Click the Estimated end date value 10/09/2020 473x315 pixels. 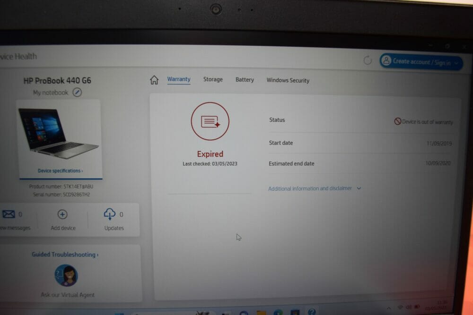pyautogui.click(x=438, y=163)
